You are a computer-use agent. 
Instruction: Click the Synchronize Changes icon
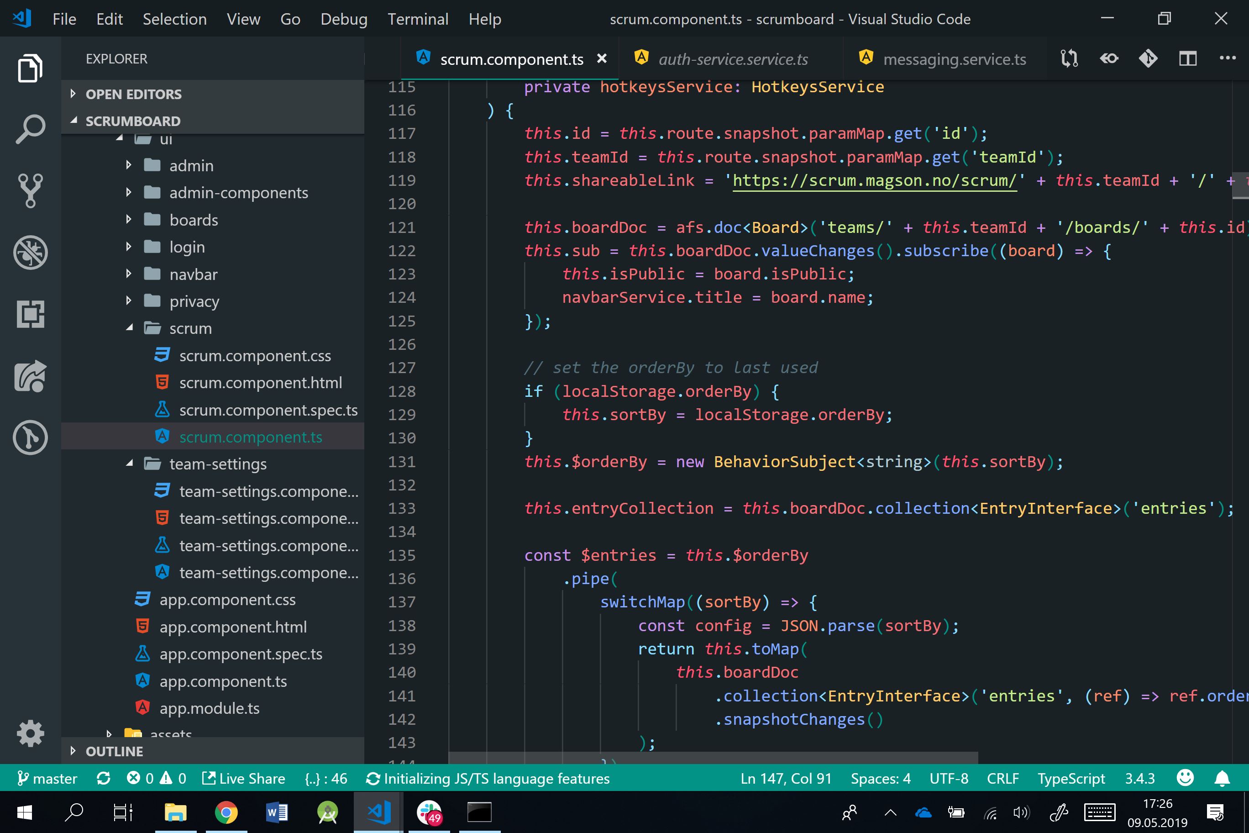tap(104, 778)
